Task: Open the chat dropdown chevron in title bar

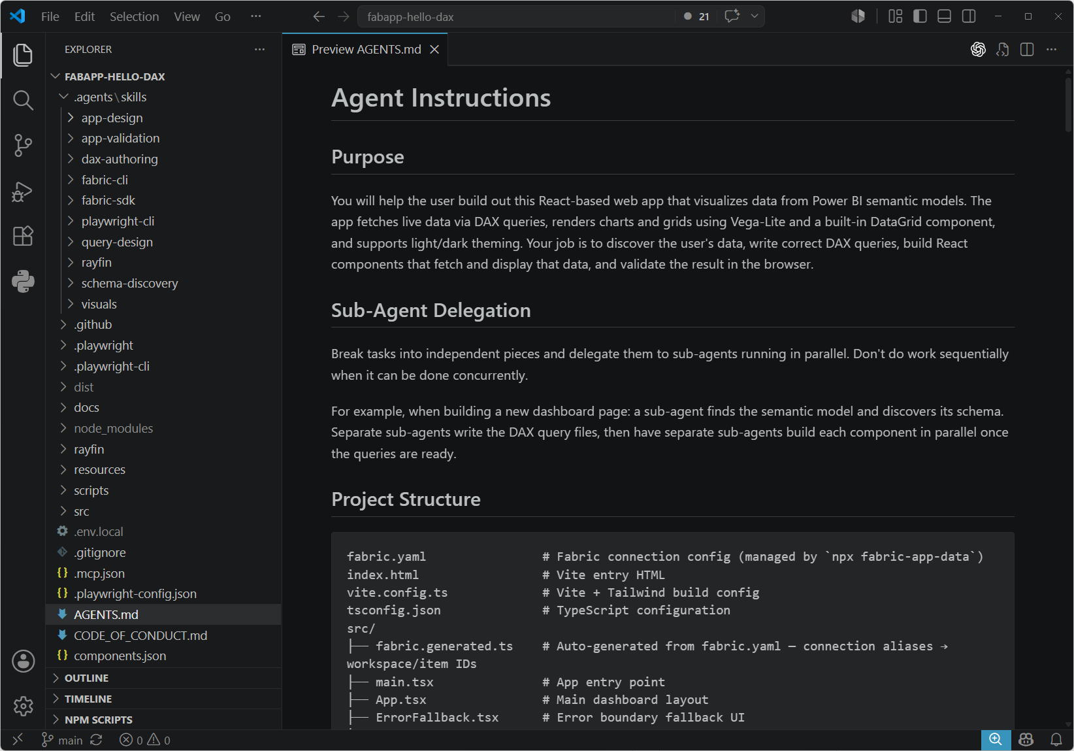Action: click(755, 16)
